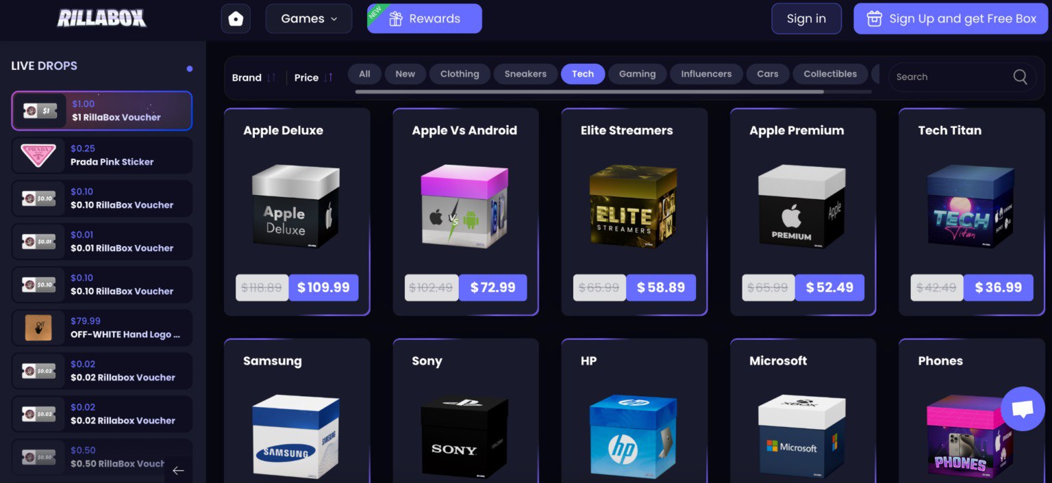Image resolution: width=1052 pixels, height=483 pixels.
Task: Collapse live drops with the left arrow
Action: click(178, 470)
